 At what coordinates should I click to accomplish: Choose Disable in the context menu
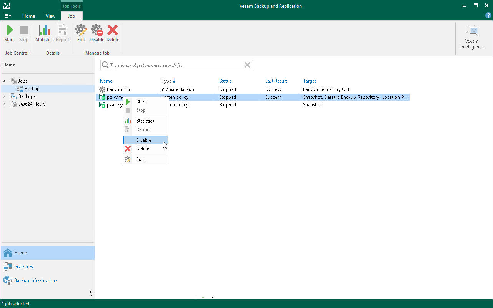[146, 140]
